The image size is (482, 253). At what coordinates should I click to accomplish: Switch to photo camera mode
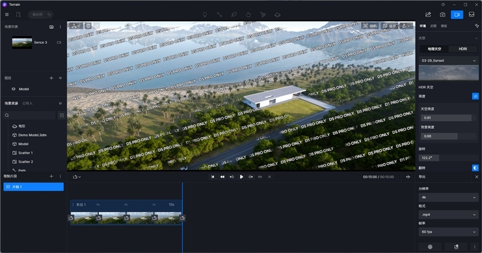442,14
